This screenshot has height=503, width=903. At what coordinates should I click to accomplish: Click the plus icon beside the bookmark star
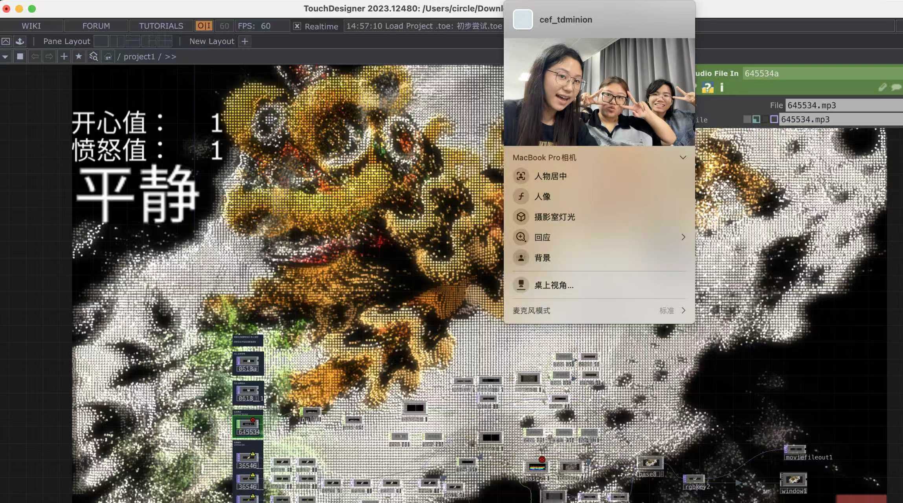[64, 57]
